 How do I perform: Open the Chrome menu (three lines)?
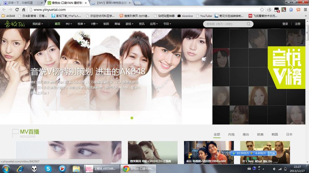point(305,10)
